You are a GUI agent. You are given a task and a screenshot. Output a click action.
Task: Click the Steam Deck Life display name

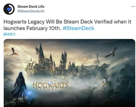tap(31, 6)
